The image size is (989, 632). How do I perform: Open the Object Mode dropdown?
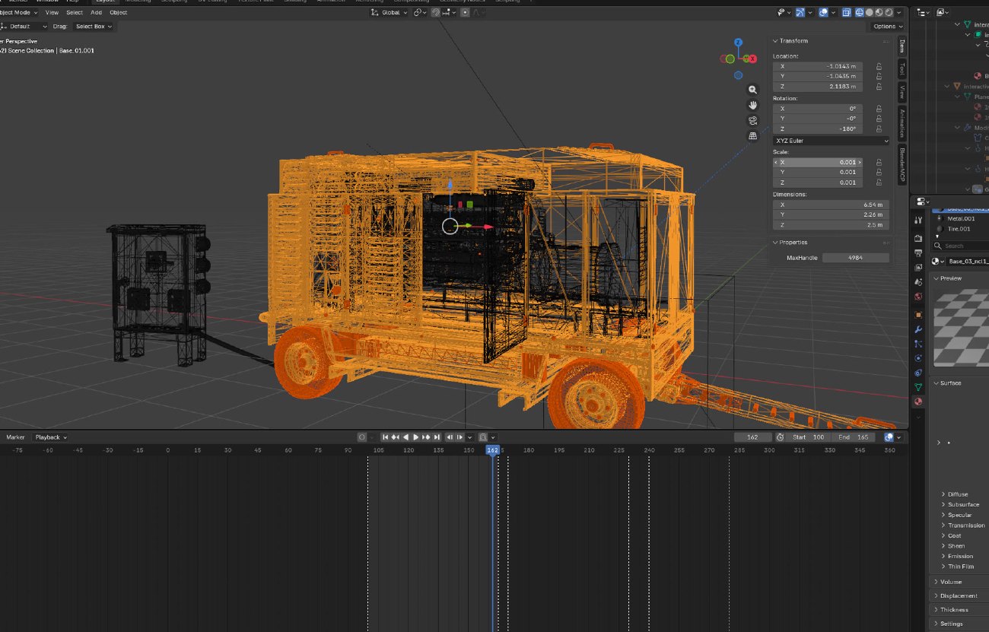coord(19,13)
